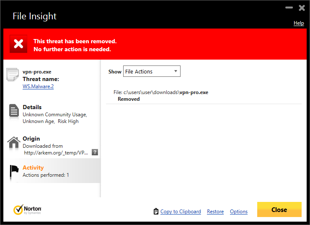Open the Details section page icon
Image resolution: width=310 pixels, height=225 pixels.
[x=14, y=110]
